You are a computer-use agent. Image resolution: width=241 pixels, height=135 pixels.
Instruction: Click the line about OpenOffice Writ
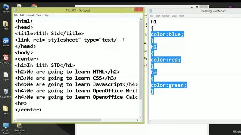pos(76,91)
